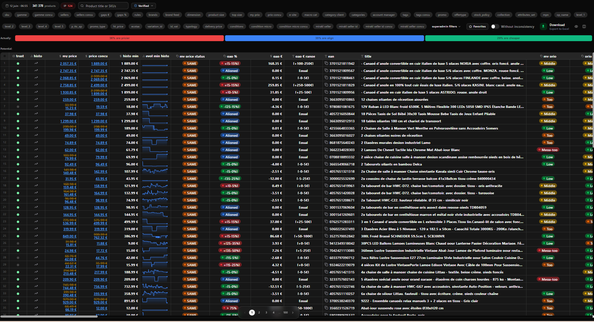This screenshot has width=594, height=322.
Task: Click the green Download export icon
Action: [543, 26]
